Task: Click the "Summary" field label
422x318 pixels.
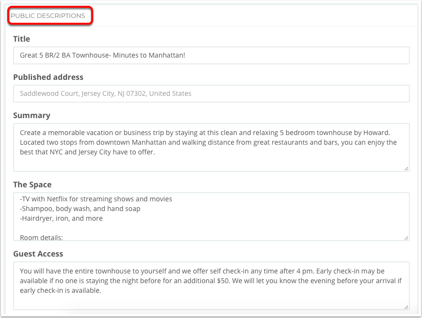Action: pos(32,116)
